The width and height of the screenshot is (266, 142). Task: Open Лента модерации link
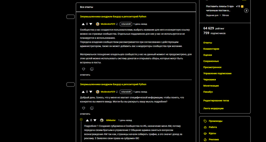click(214, 109)
